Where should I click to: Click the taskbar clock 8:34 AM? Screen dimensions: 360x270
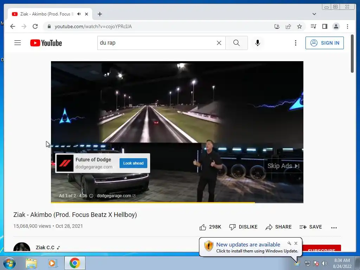342,261
